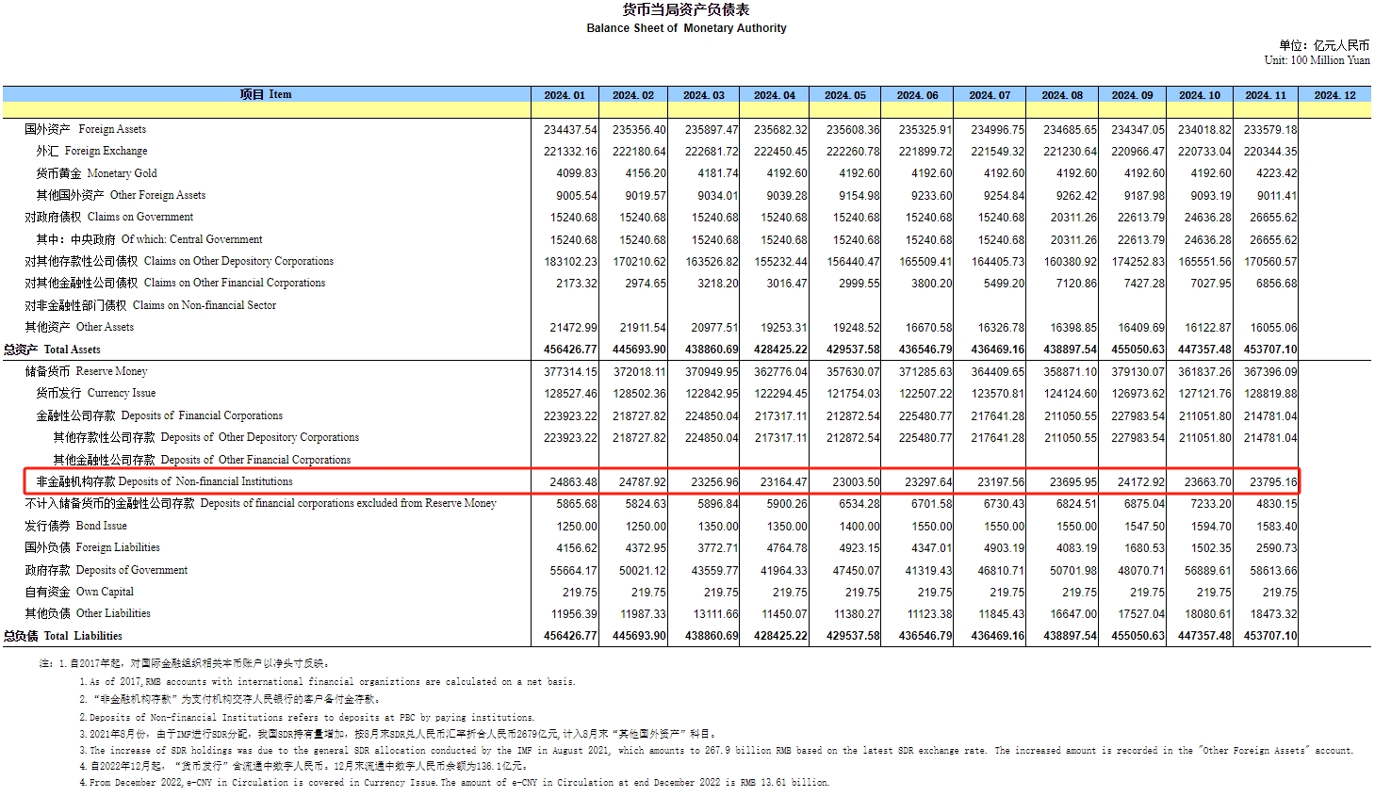Select Non-financial Institutions value 23795.16
This screenshot has height=797, width=1375.
1273,482
